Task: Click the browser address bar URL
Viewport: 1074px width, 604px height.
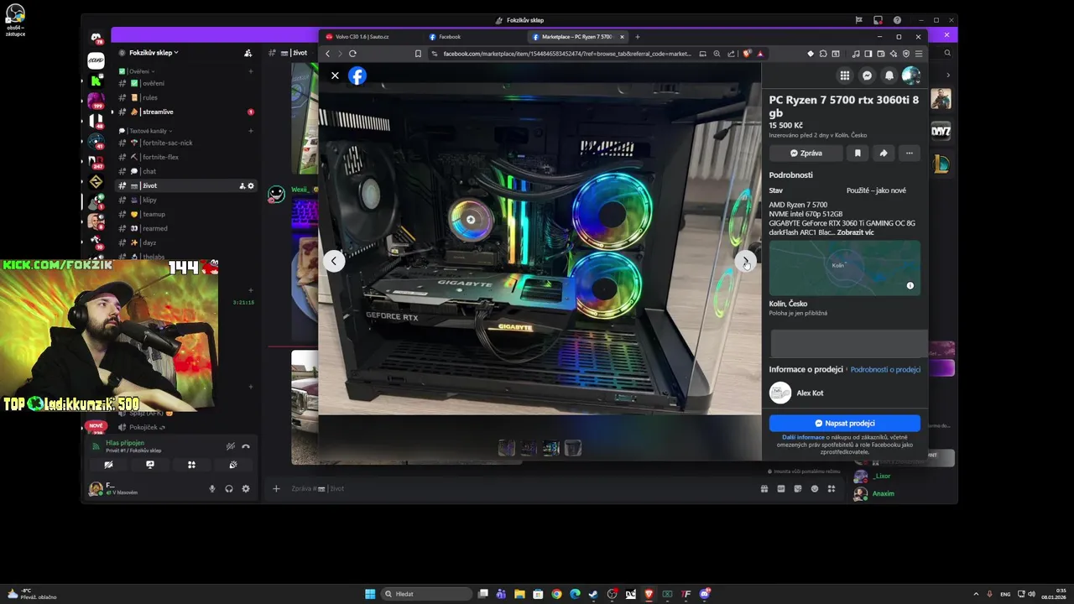Action: click(567, 54)
